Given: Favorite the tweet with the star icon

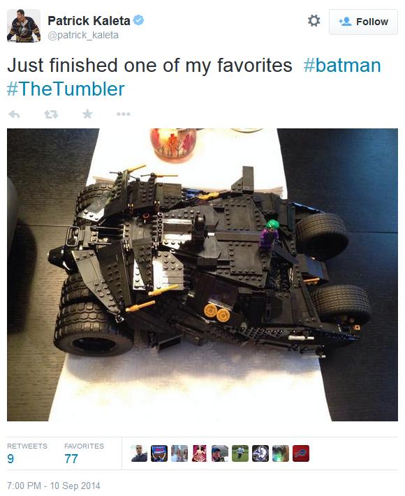Looking at the screenshot, I should click(x=87, y=114).
